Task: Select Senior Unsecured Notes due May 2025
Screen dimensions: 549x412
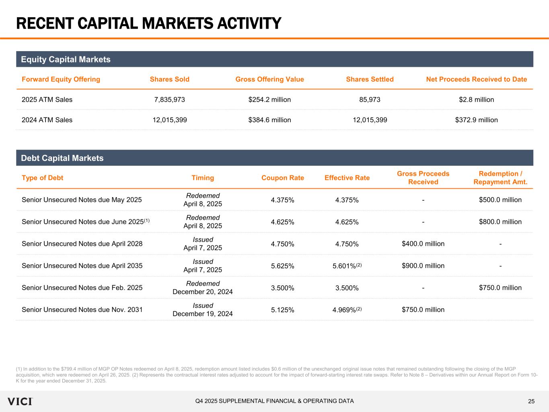Action: pos(82,200)
